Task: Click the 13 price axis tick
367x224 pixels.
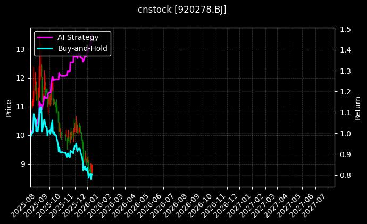Action: point(21,49)
